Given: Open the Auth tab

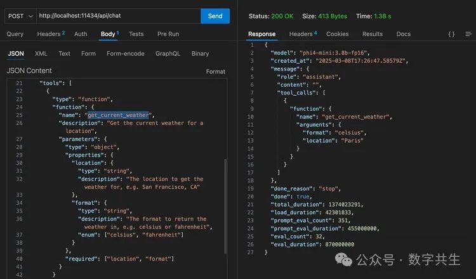Looking at the screenshot, I should point(81,34).
